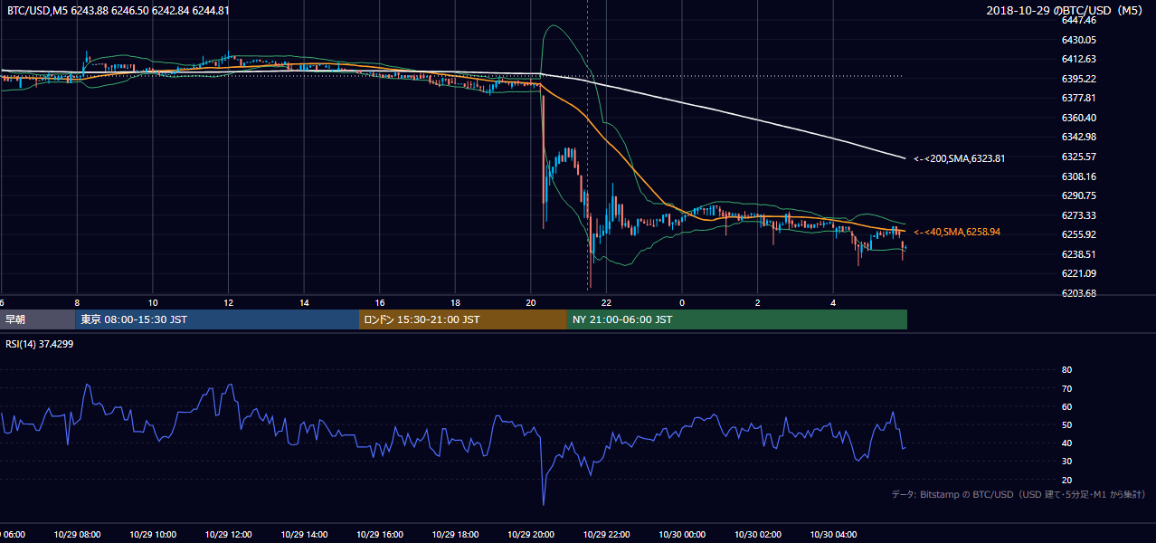The height and width of the screenshot is (543, 1156).
Task: Click the 10/29 16:00 date axis label
Action: click(x=379, y=534)
